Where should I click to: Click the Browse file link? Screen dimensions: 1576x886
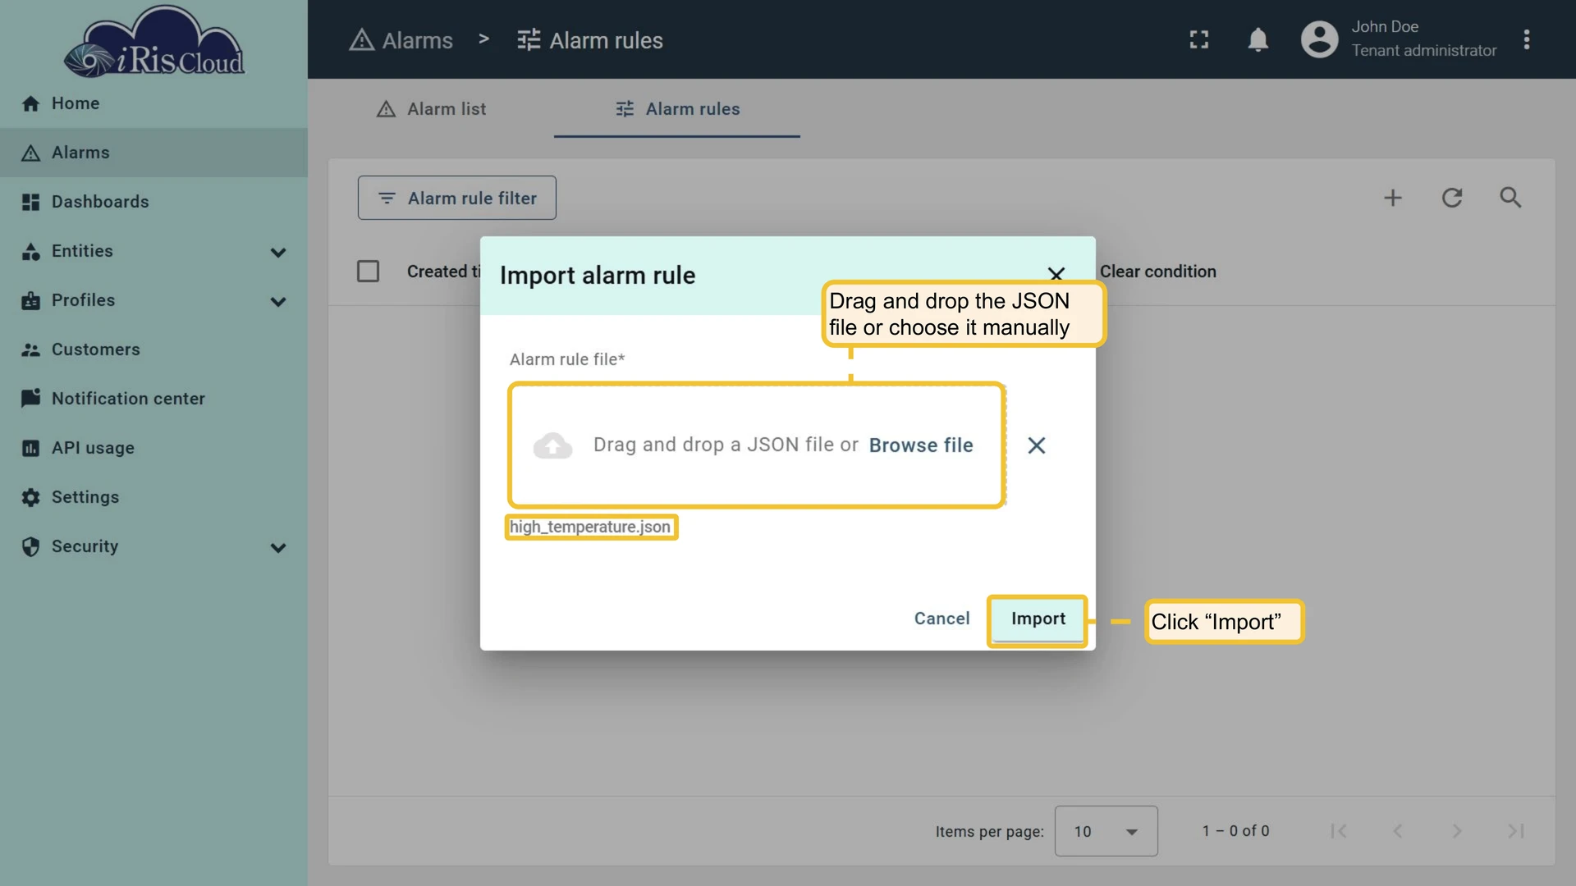[921, 445]
